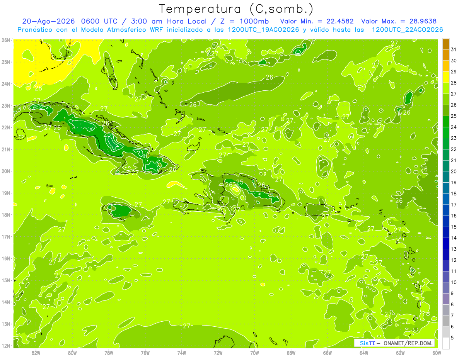Click the 20N latitude axis label
This screenshot has height=358, width=464.
(x=5, y=171)
